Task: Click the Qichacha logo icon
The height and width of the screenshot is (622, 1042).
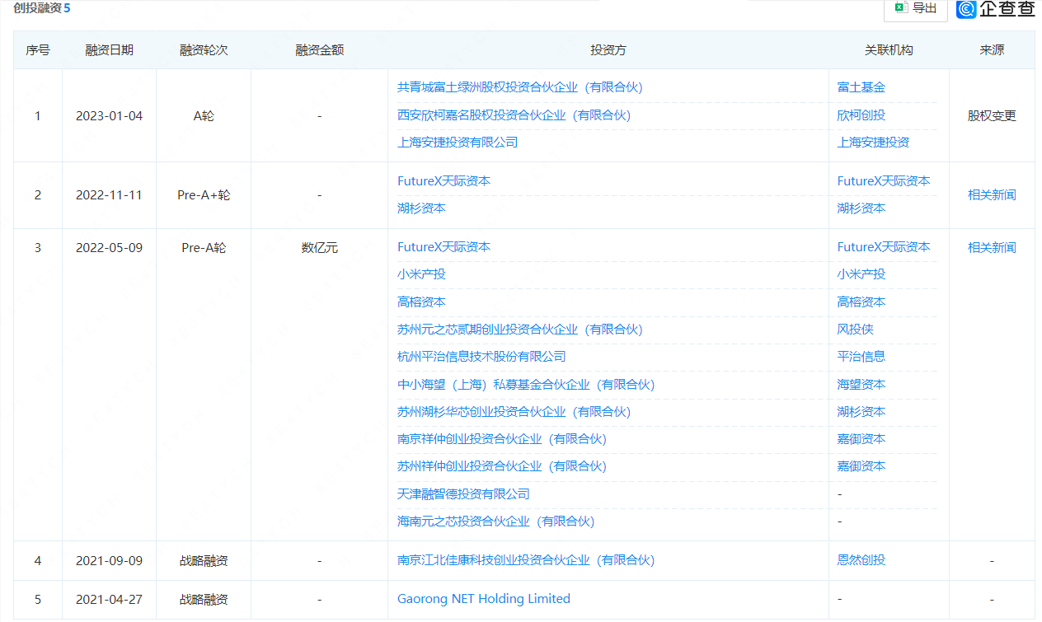Action: pos(966,8)
